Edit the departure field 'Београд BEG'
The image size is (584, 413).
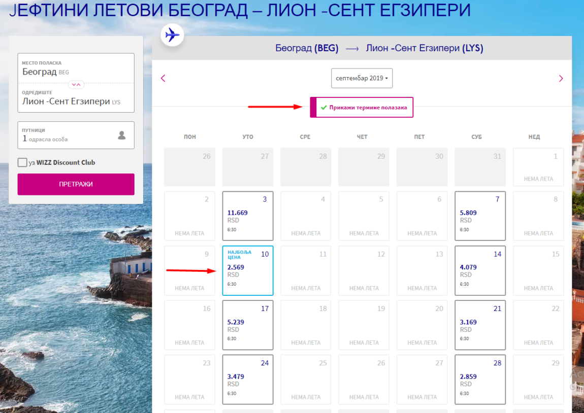click(x=76, y=68)
